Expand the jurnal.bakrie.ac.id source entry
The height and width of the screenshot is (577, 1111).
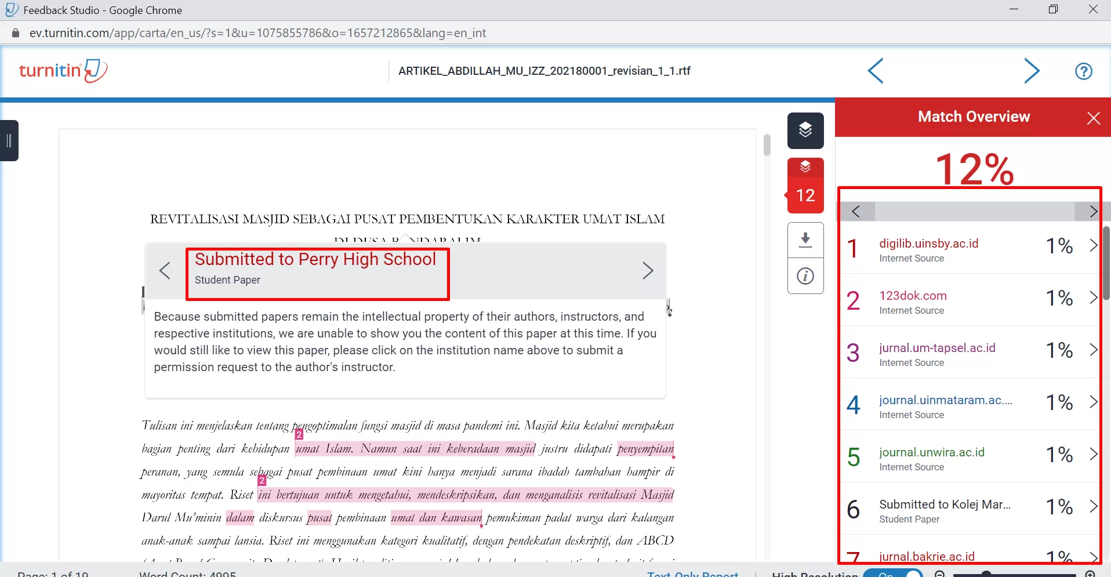pos(1094,557)
